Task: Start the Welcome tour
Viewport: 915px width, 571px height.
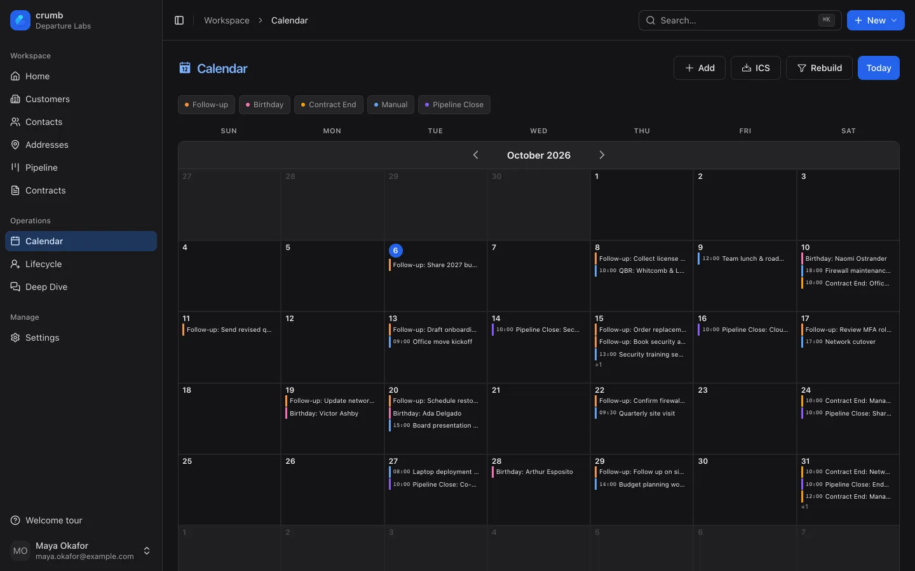Action: tap(81, 520)
